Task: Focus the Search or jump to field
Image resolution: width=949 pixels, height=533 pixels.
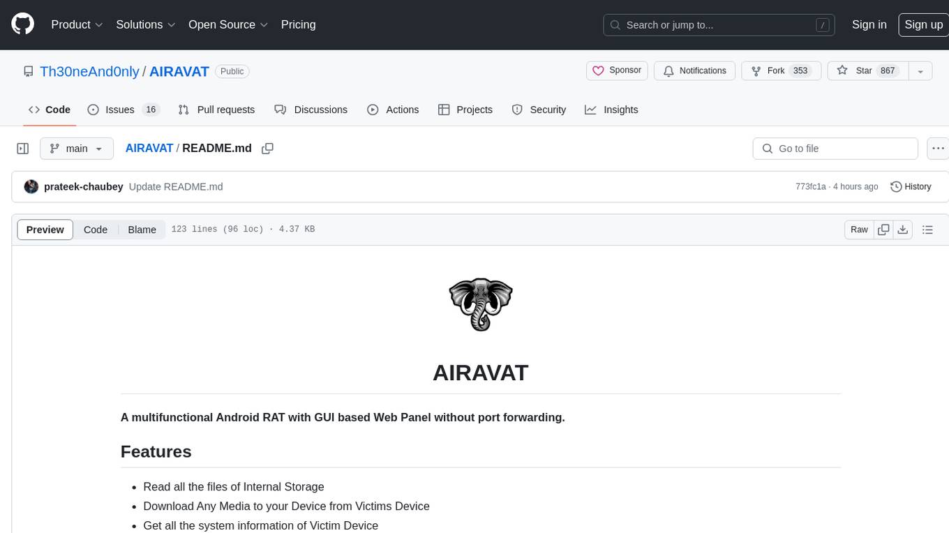Action: tap(720, 24)
